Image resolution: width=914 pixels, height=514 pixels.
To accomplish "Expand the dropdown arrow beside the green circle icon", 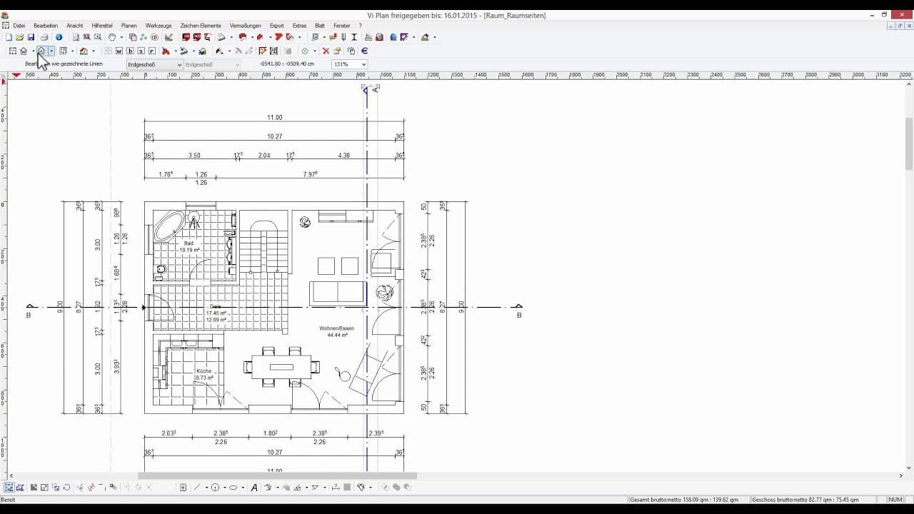I will click(314, 51).
